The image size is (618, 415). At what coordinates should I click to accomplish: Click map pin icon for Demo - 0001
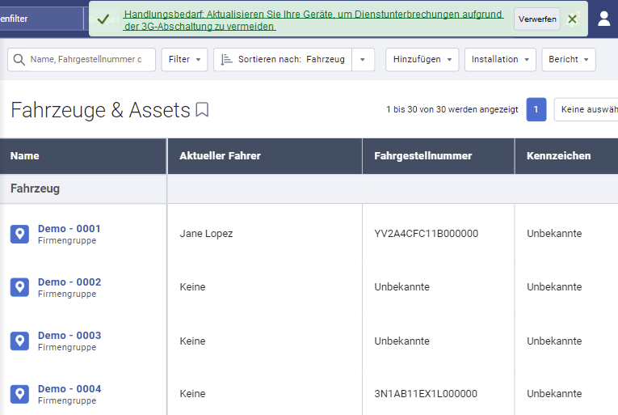19,234
